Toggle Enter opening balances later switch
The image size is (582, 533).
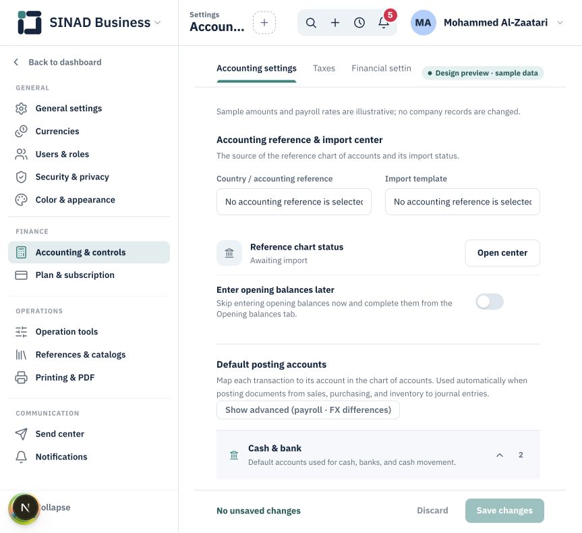490,302
